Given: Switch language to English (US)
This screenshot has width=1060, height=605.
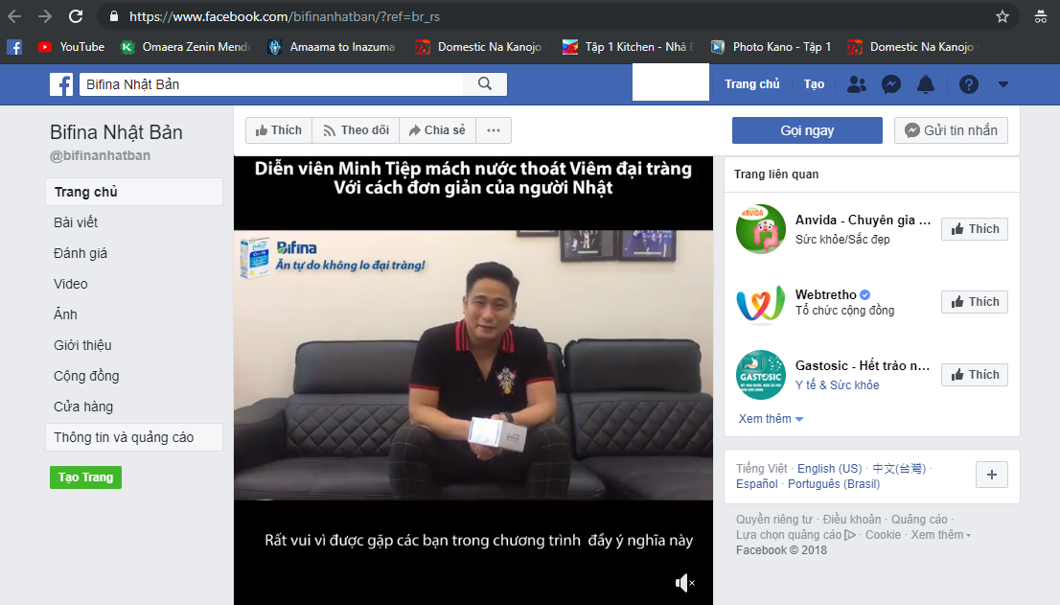Looking at the screenshot, I should [x=829, y=469].
